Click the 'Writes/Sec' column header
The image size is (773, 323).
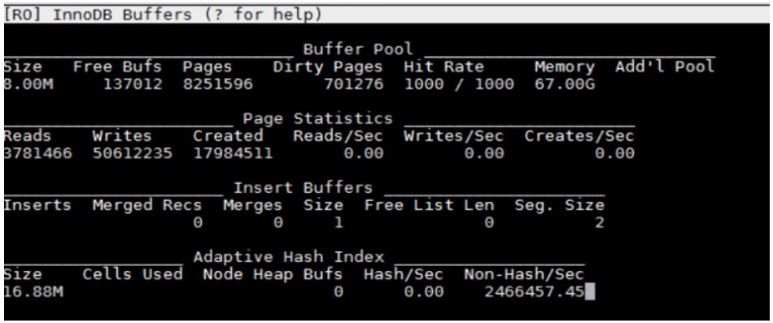453,136
